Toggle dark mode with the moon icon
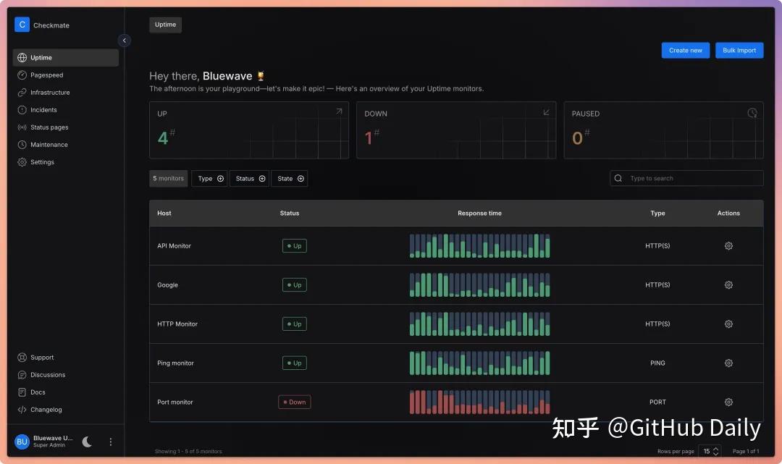This screenshot has width=782, height=464. tap(87, 442)
